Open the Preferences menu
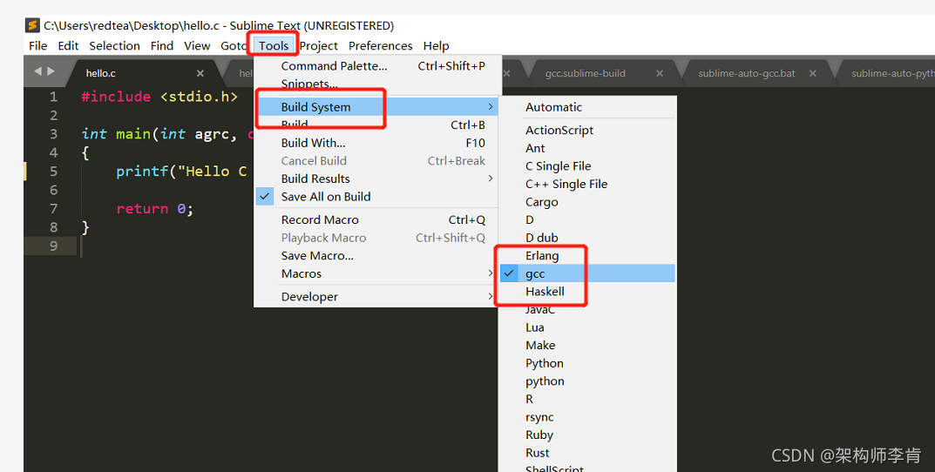This screenshot has width=935, height=472. coord(380,46)
